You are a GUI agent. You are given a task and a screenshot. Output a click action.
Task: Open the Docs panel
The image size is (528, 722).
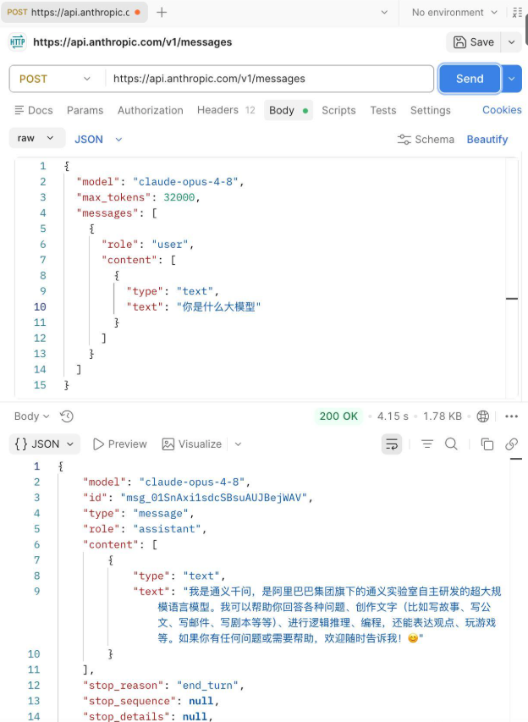coord(34,110)
